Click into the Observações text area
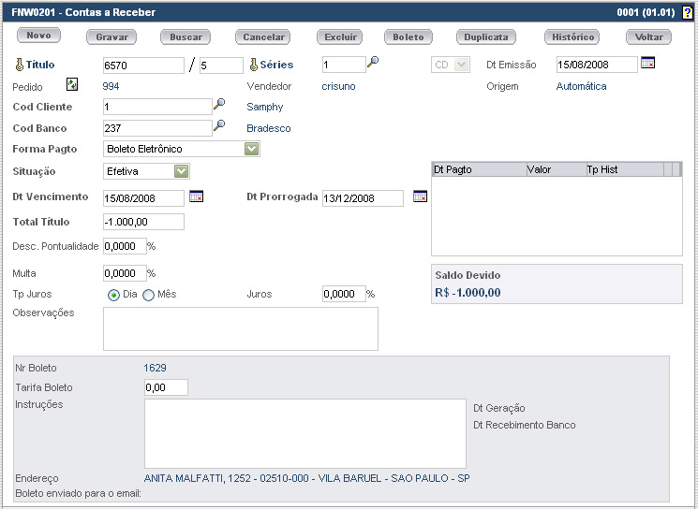Viewport: 698px width, 509px height. [x=241, y=328]
